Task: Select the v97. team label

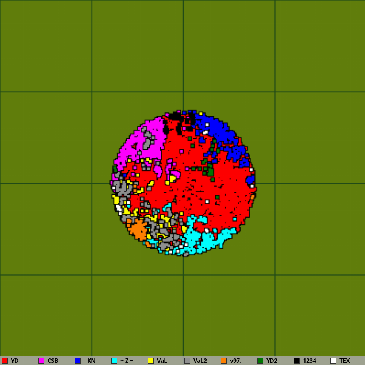Action: tap(235, 361)
